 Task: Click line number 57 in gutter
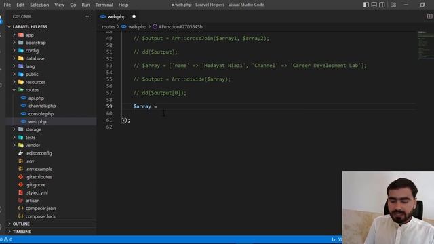pos(109,93)
